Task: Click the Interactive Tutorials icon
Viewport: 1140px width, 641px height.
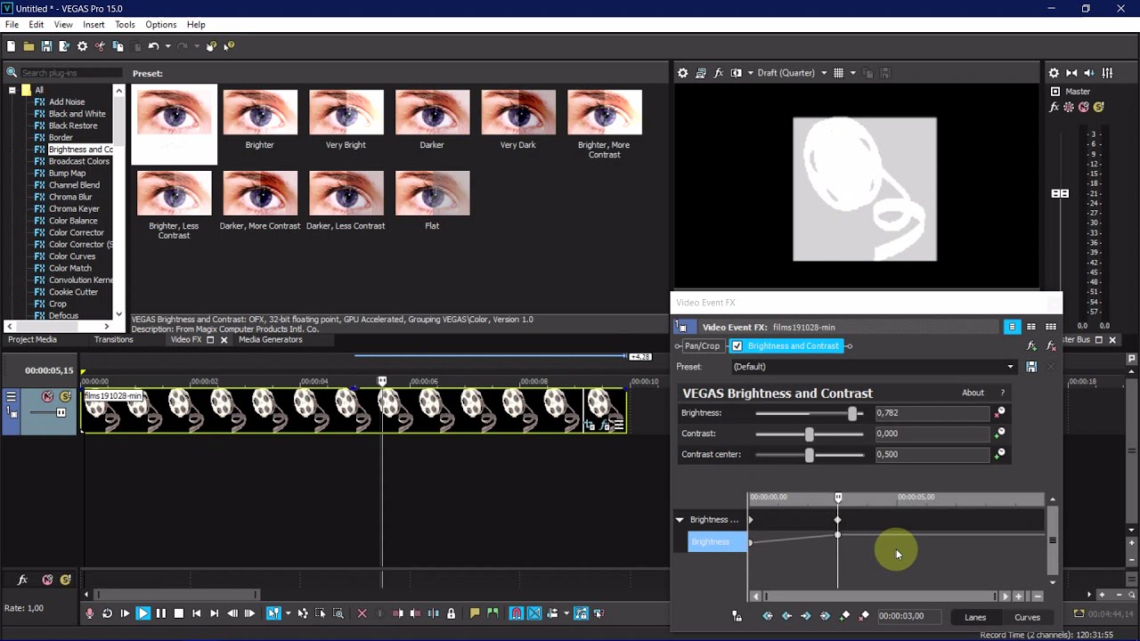Action: pyautogui.click(x=211, y=46)
